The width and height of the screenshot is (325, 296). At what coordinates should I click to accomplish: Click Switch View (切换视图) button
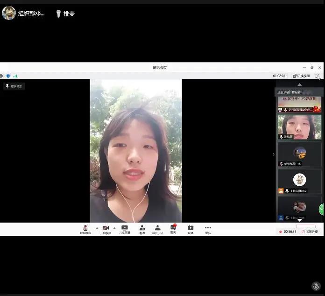coord(301,76)
